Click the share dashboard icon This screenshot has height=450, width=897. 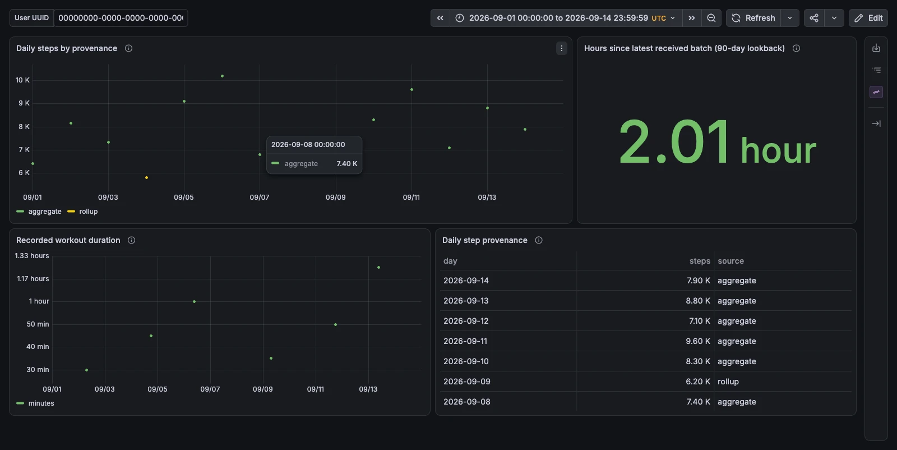tap(814, 18)
